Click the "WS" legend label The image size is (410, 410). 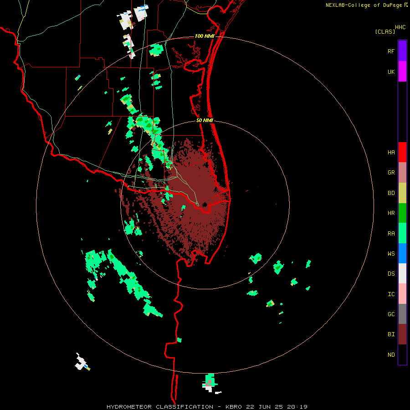click(391, 253)
